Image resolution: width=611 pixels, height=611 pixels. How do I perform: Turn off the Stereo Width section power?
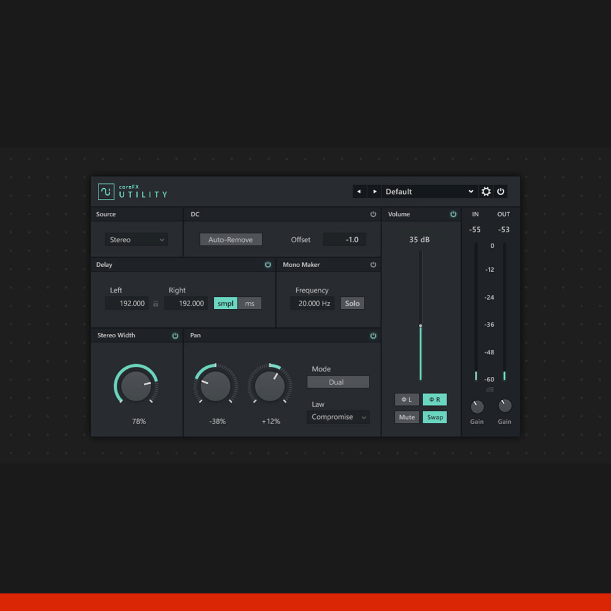click(175, 335)
